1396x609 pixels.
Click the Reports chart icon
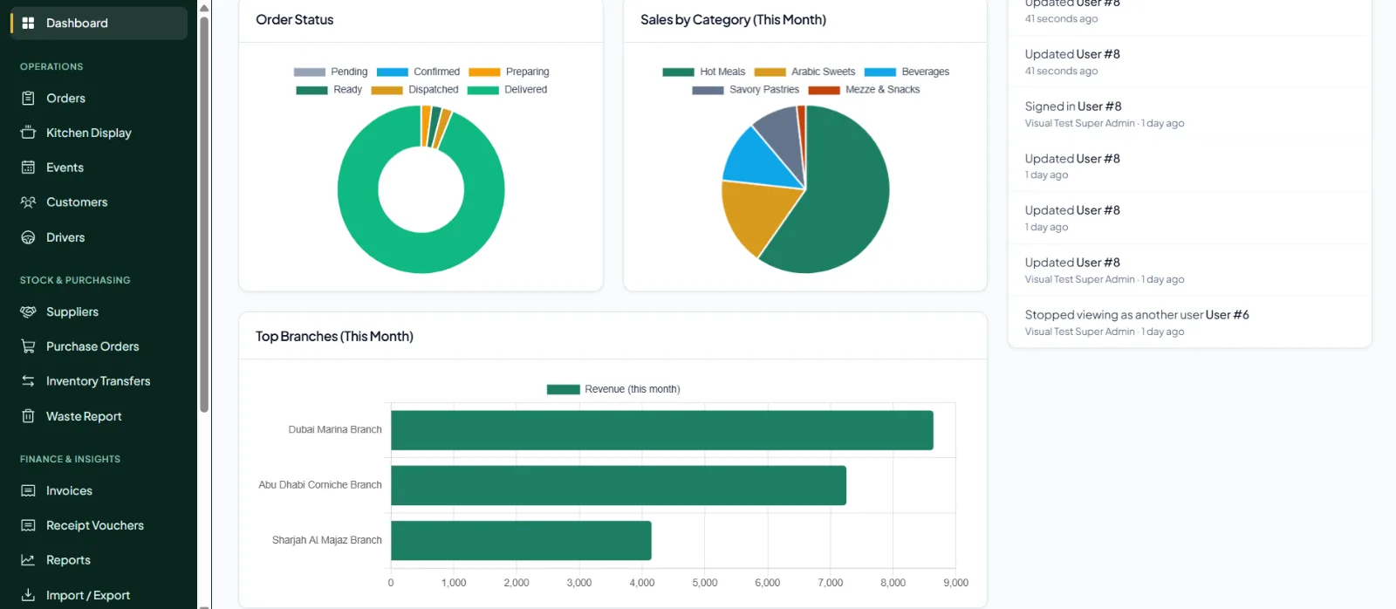tap(28, 560)
